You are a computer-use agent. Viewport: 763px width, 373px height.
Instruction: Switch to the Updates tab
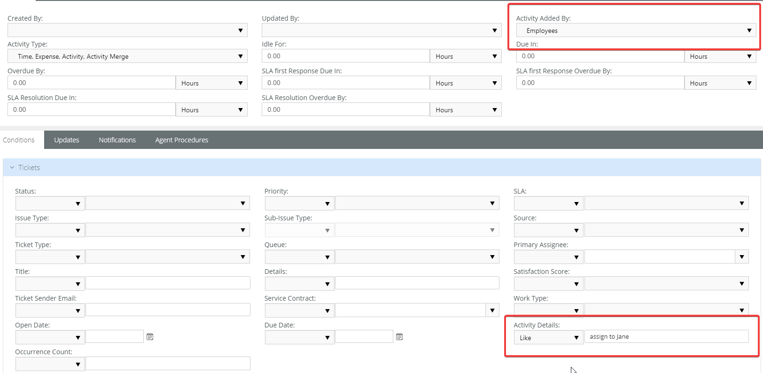click(x=67, y=140)
